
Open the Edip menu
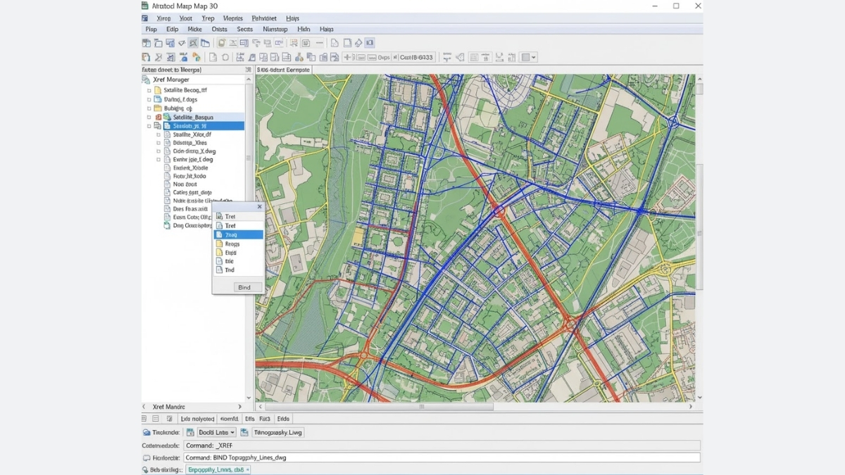point(172,30)
